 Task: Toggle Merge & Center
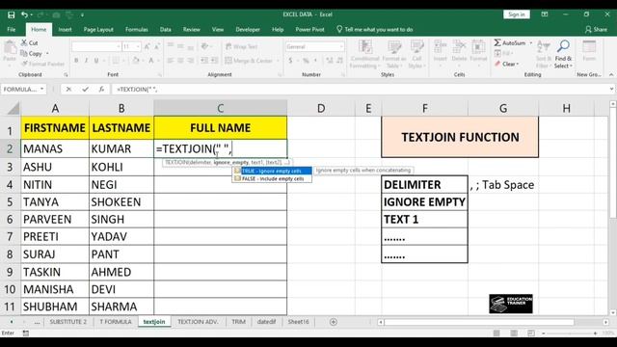(x=249, y=60)
